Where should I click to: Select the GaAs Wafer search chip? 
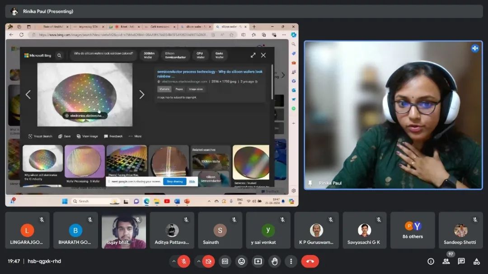[219, 56]
